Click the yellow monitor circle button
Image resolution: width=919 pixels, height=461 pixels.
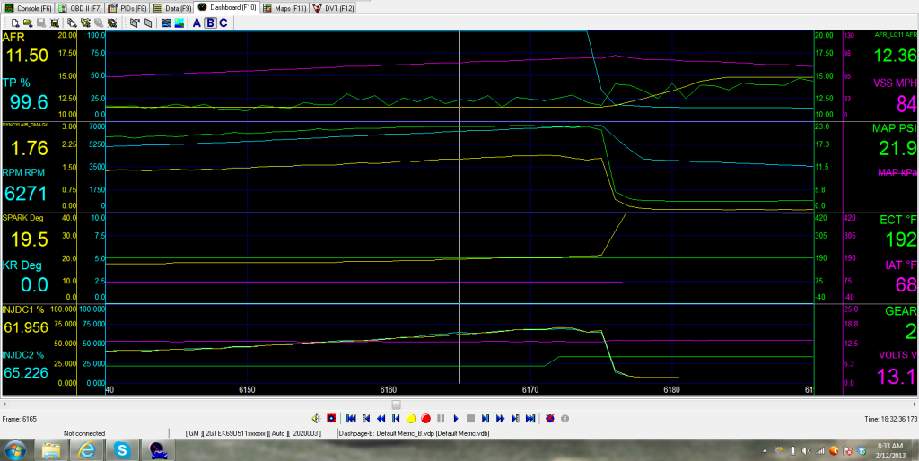(x=411, y=418)
